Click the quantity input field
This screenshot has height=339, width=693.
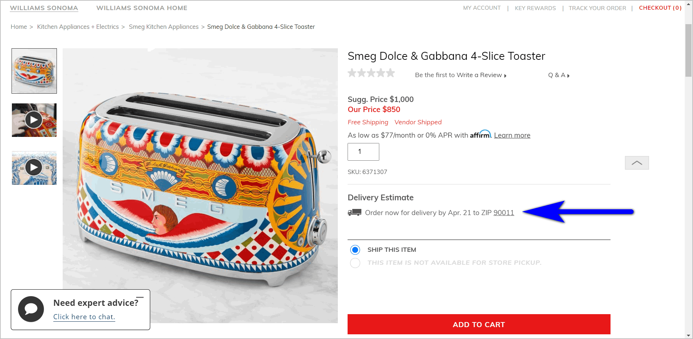(363, 152)
